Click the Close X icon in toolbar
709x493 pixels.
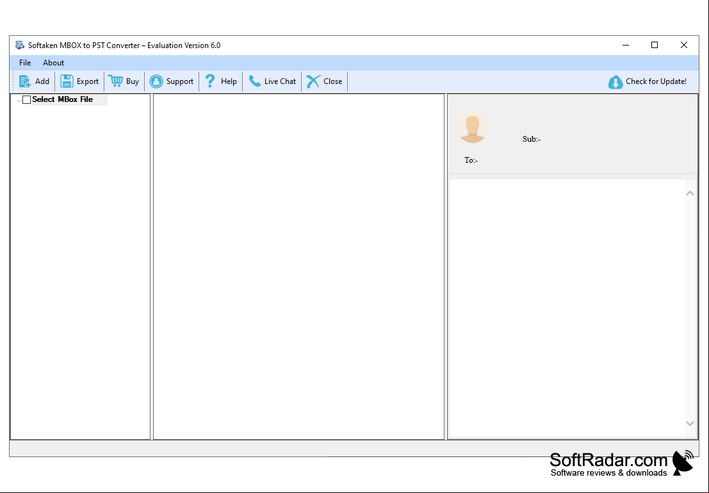[x=313, y=81]
